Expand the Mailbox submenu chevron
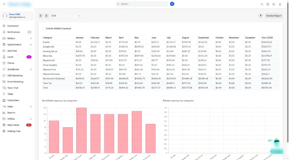This screenshot has width=289, height=160. [x=31, y=38]
